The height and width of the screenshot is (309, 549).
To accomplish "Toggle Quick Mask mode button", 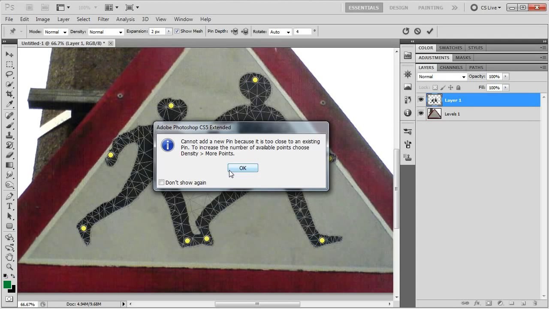I will (9, 299).
